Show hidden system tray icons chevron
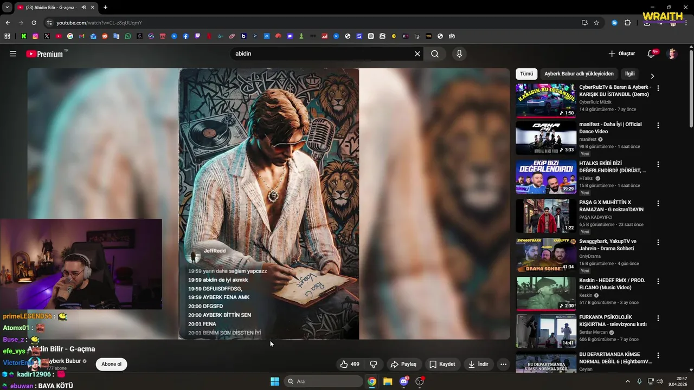This screenshot has width=694, height=390. tap(628, 381)
